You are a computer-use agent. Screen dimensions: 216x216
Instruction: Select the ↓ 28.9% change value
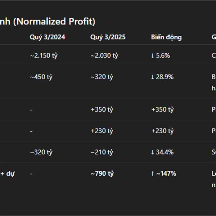point(162,77)
